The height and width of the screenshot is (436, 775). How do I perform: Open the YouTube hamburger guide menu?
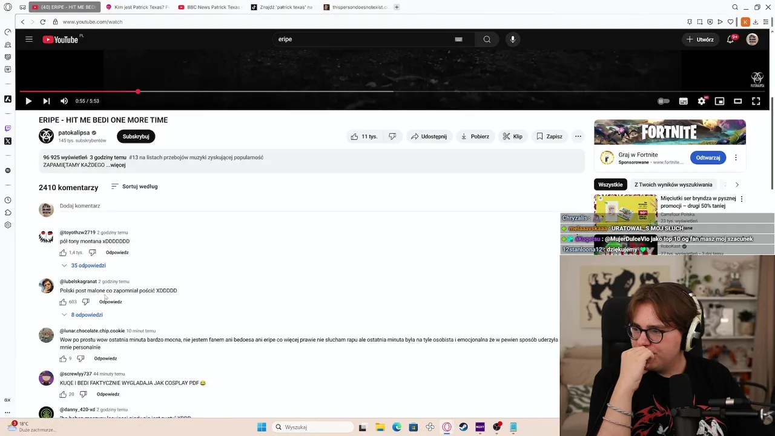pyautogui.click(x=28, y=39)
